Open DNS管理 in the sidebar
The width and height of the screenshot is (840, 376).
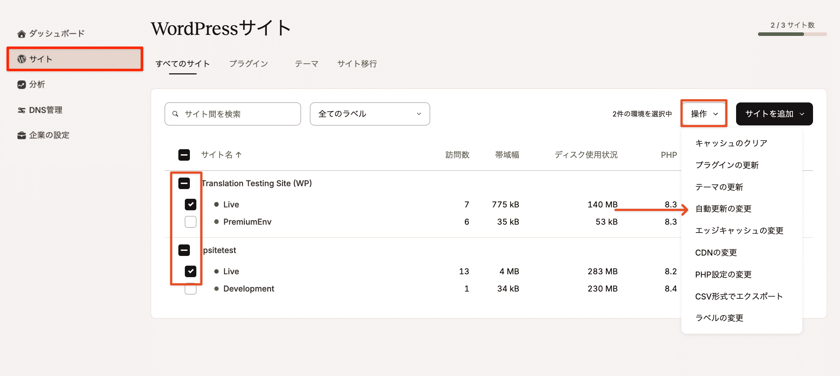pos(22,110)
